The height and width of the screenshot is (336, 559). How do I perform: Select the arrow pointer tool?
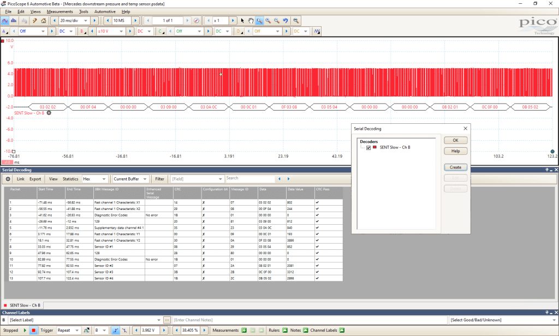click(x=242, y=21)
